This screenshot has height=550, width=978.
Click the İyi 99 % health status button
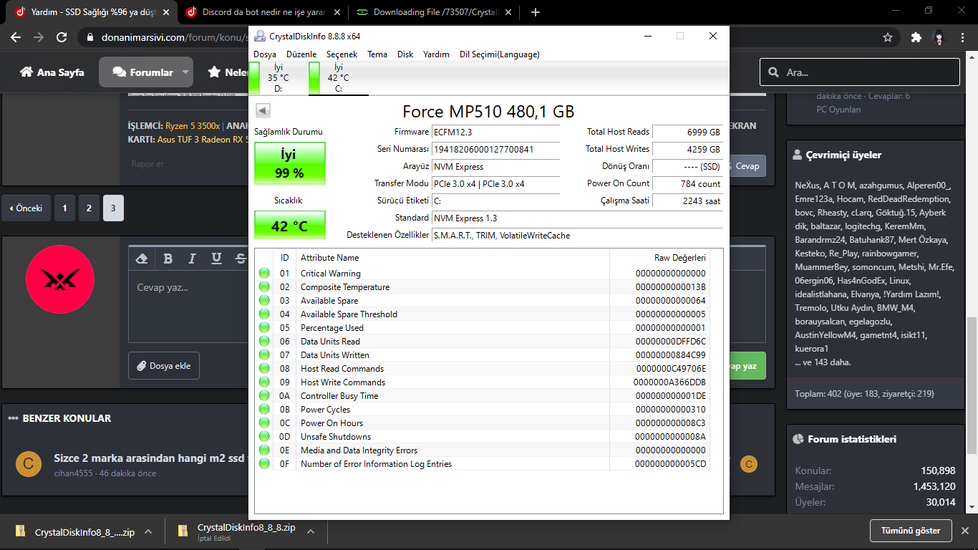pos(290,163)
